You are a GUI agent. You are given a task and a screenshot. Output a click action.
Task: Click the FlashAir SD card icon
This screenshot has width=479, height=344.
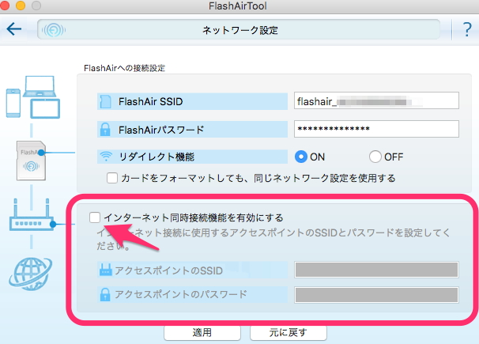pos(31,161)
